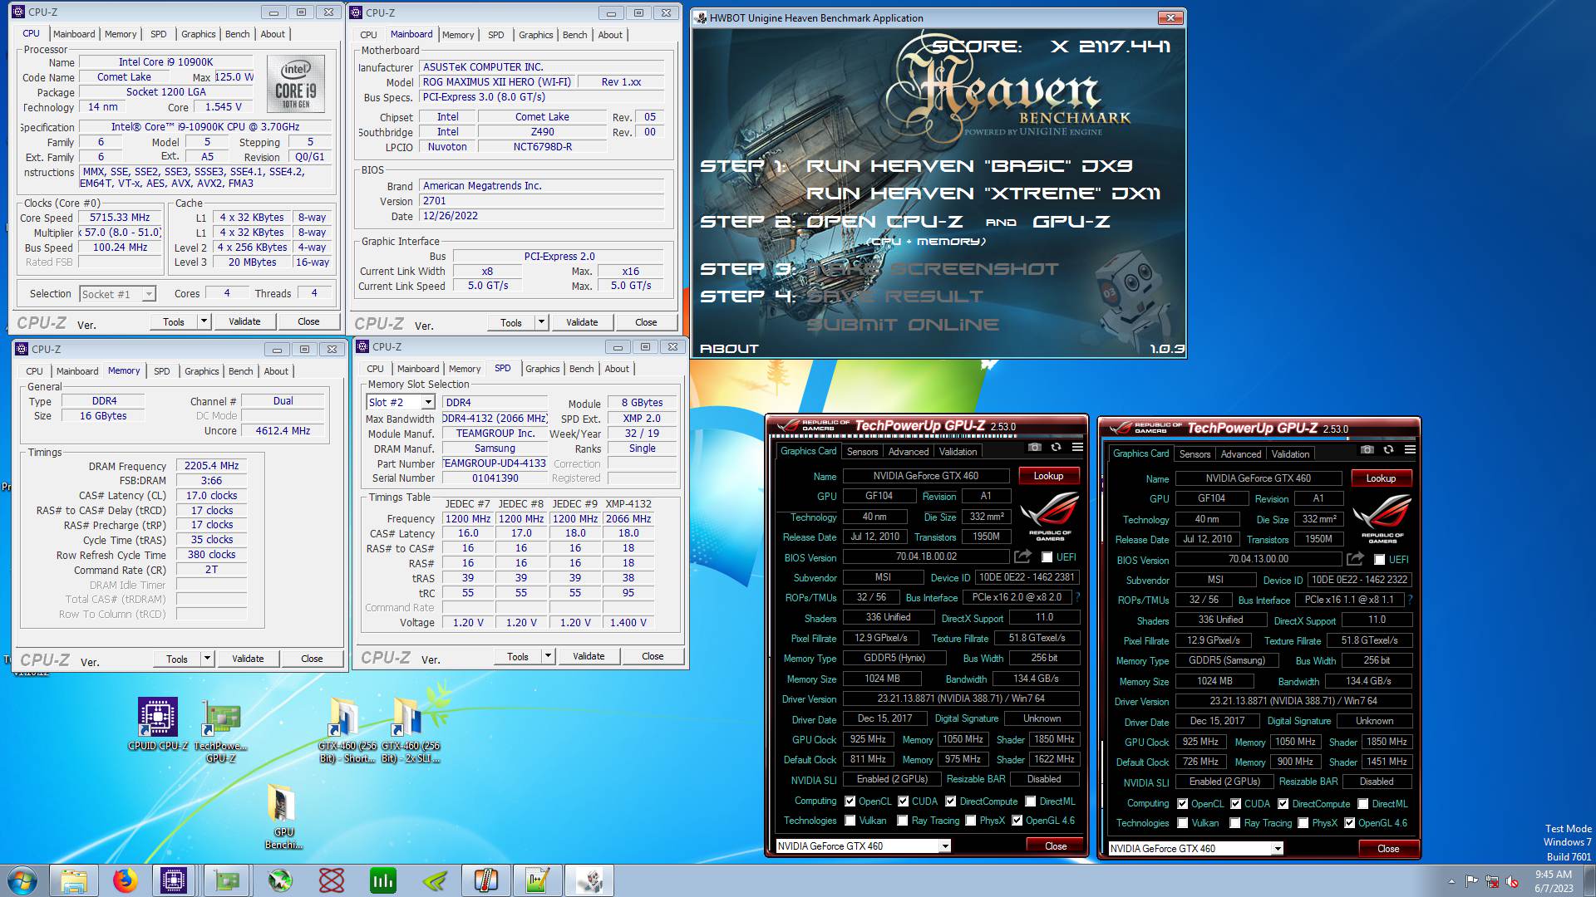Click the Core Speed value 5715.33 MHz

click(121, 218)
